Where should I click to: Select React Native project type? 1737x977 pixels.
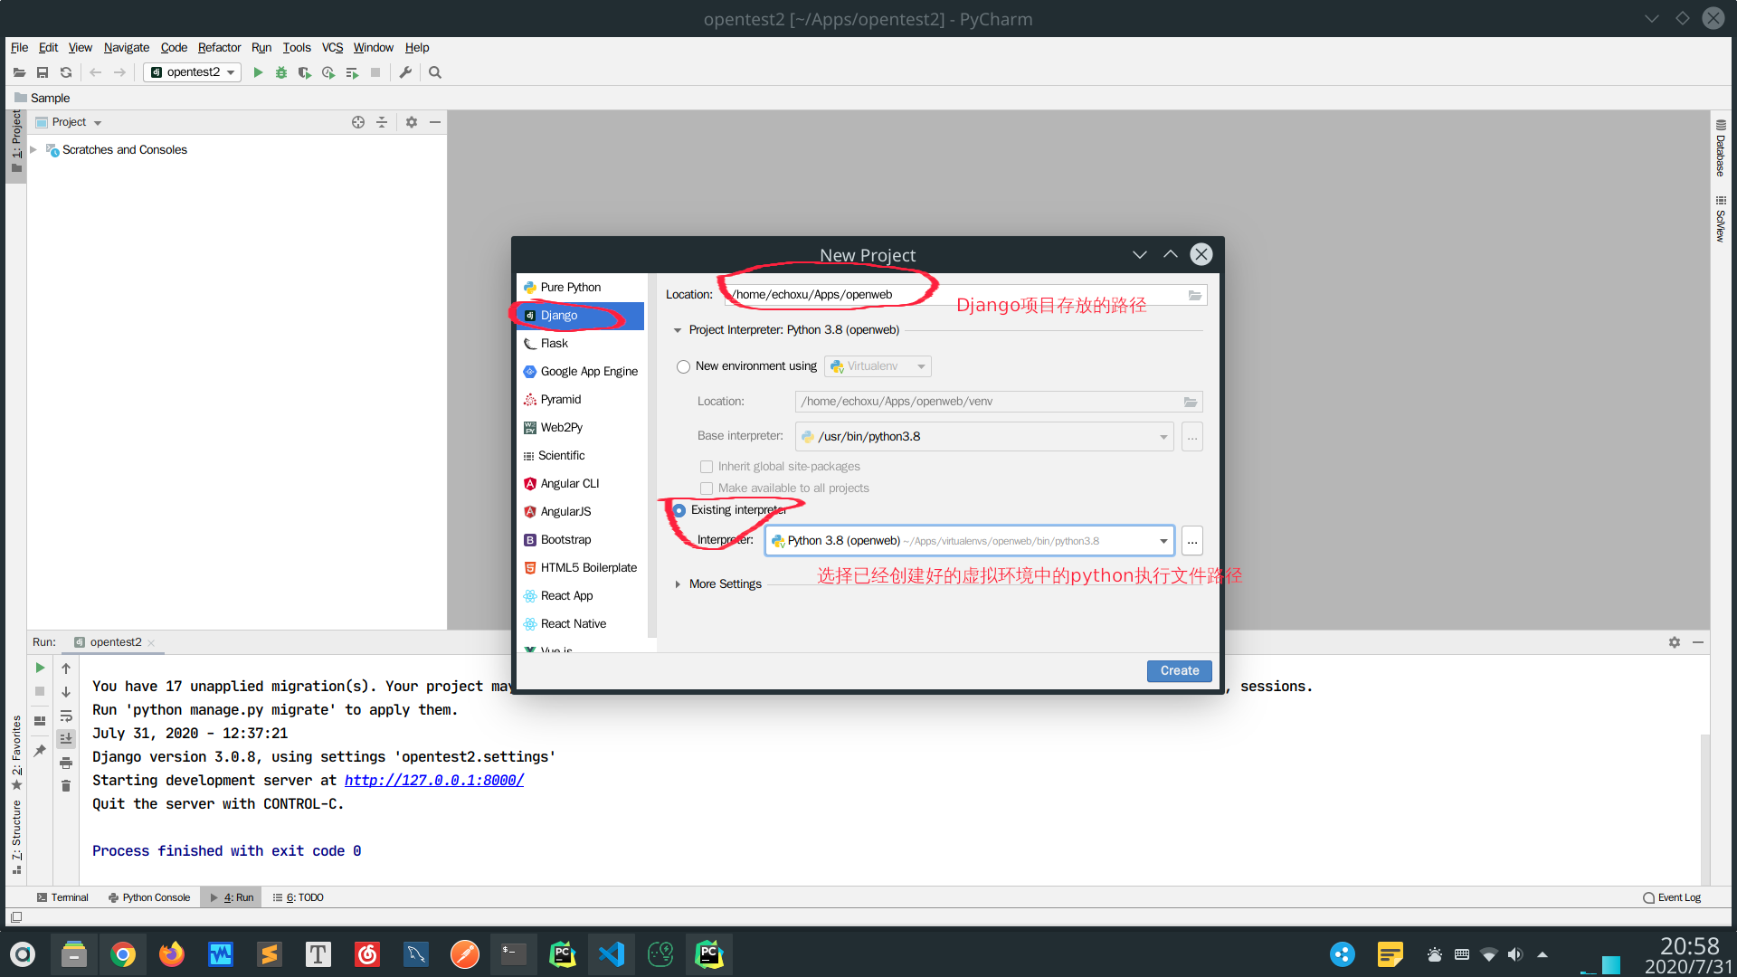coord(580,624)
